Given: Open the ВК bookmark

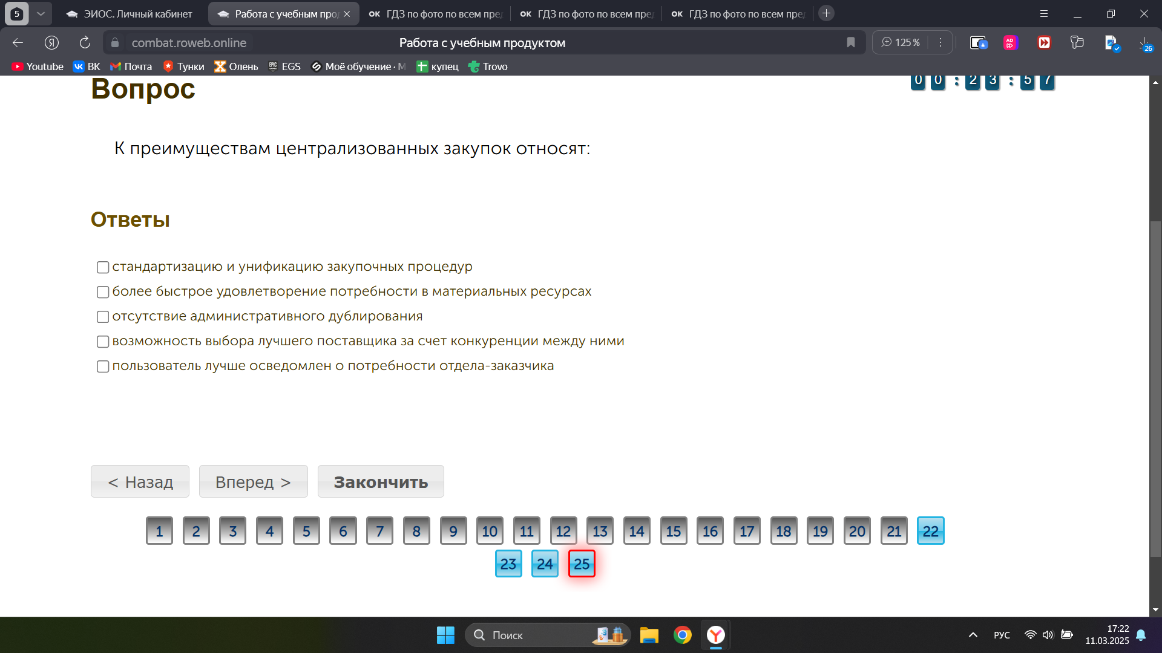Looking at the screenshot, I should (87, 67).
